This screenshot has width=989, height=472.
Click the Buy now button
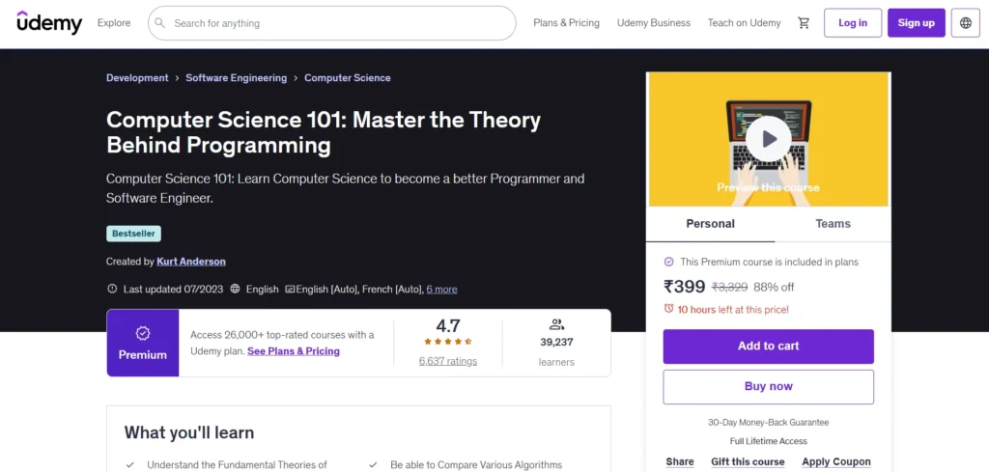pyautogui.click(x=768, y=387)
